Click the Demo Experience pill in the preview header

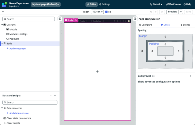pos(97,21)
